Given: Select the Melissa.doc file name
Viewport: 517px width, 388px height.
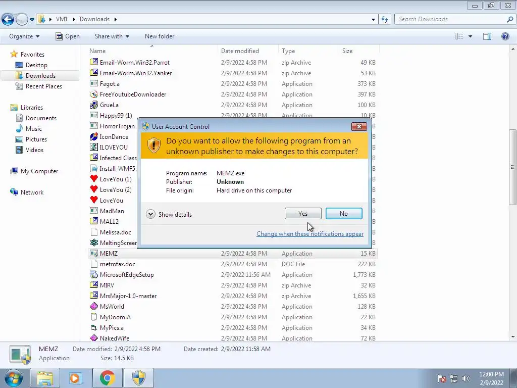Looking at the screenshot, I should pos(116,232).
